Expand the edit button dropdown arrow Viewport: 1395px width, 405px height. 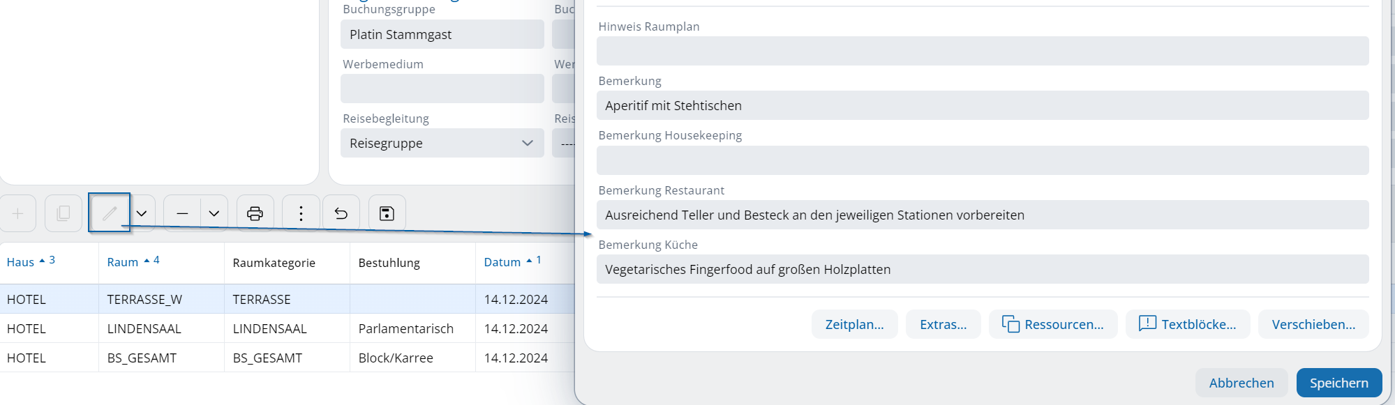[142, 213]
